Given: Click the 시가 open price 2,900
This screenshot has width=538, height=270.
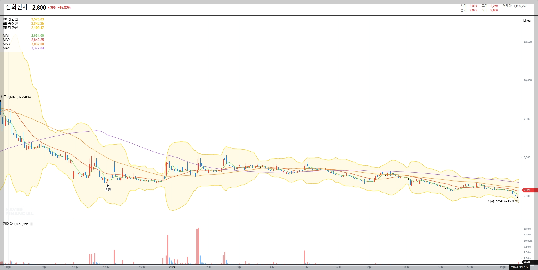Looking at the screenshot, I should [x=473, y=6].
